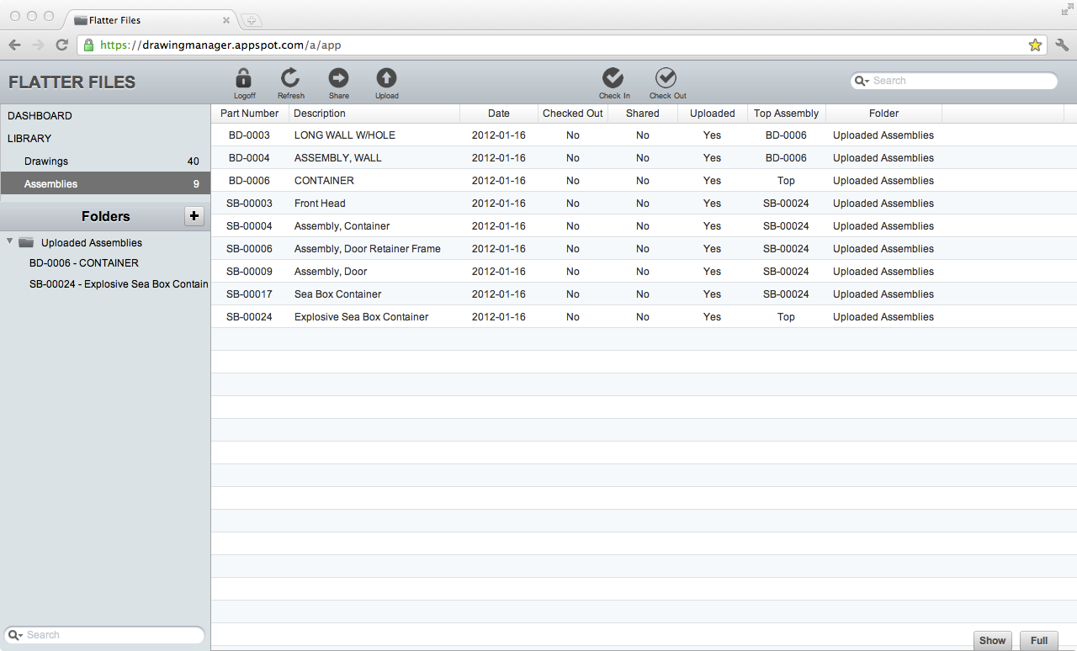Click the Logoff padlock icon

(243, 79)
